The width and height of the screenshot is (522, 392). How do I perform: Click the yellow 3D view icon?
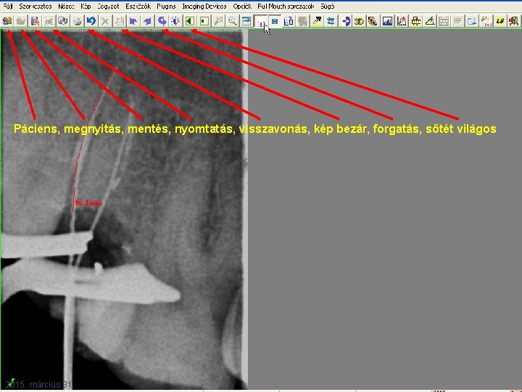pyautogui.click(x=359, y=21)
